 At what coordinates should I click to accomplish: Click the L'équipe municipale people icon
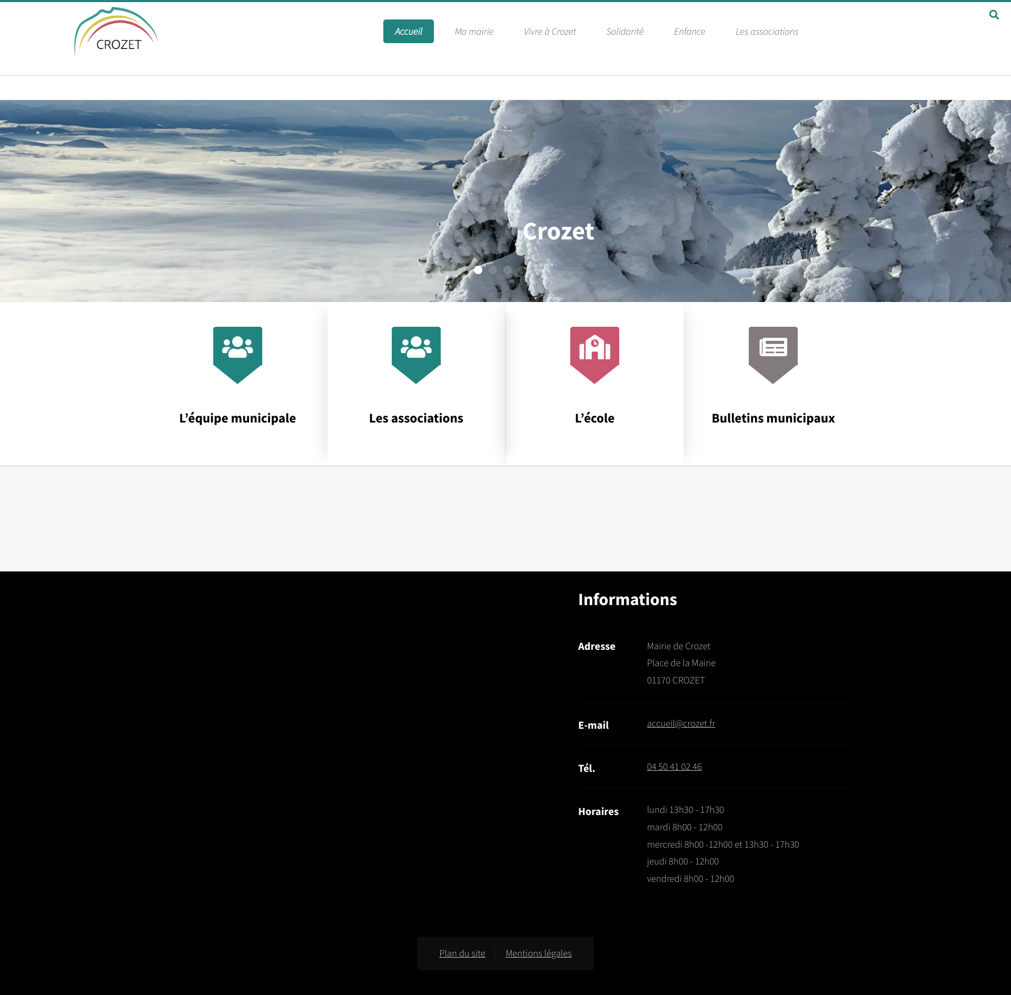[x=237, y=355]
